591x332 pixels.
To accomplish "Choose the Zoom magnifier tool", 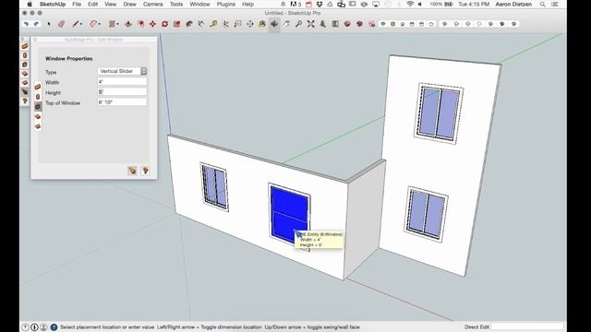I will 298,24.
